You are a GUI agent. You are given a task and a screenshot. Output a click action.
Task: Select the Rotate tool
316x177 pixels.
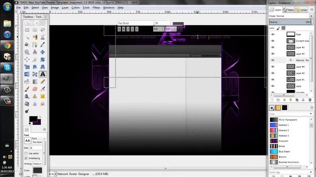pyautogui.click(x=42, y=59)
